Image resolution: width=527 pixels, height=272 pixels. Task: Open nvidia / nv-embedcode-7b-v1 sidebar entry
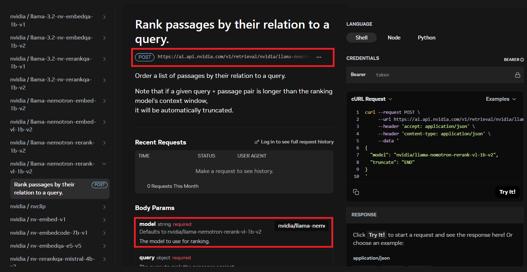pos(49,233)
